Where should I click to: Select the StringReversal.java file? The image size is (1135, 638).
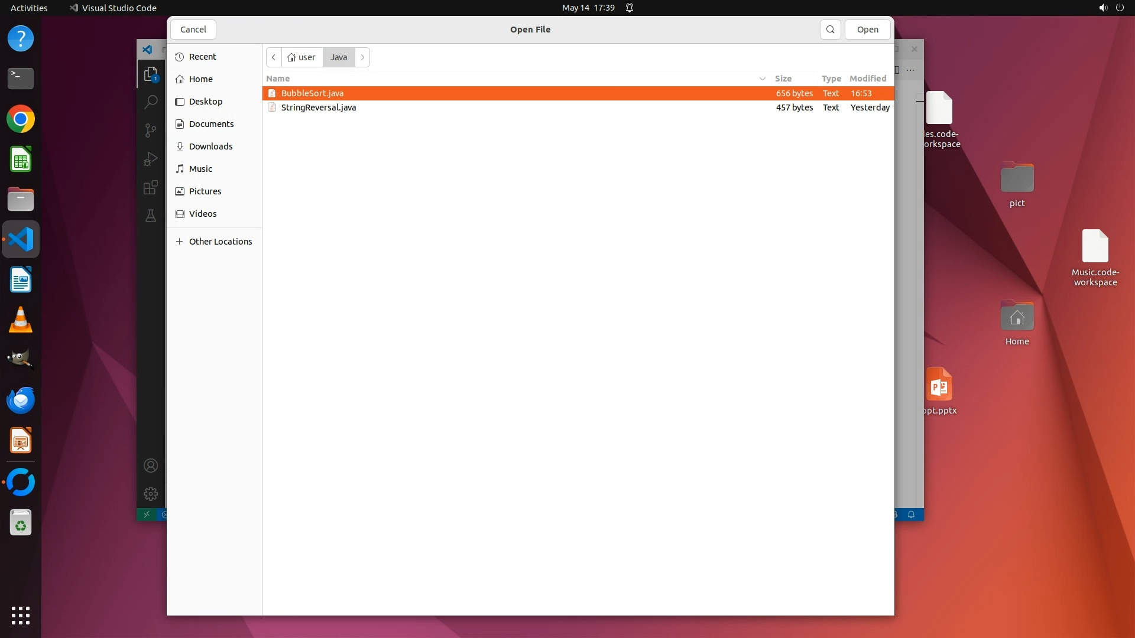pos(318,108)
